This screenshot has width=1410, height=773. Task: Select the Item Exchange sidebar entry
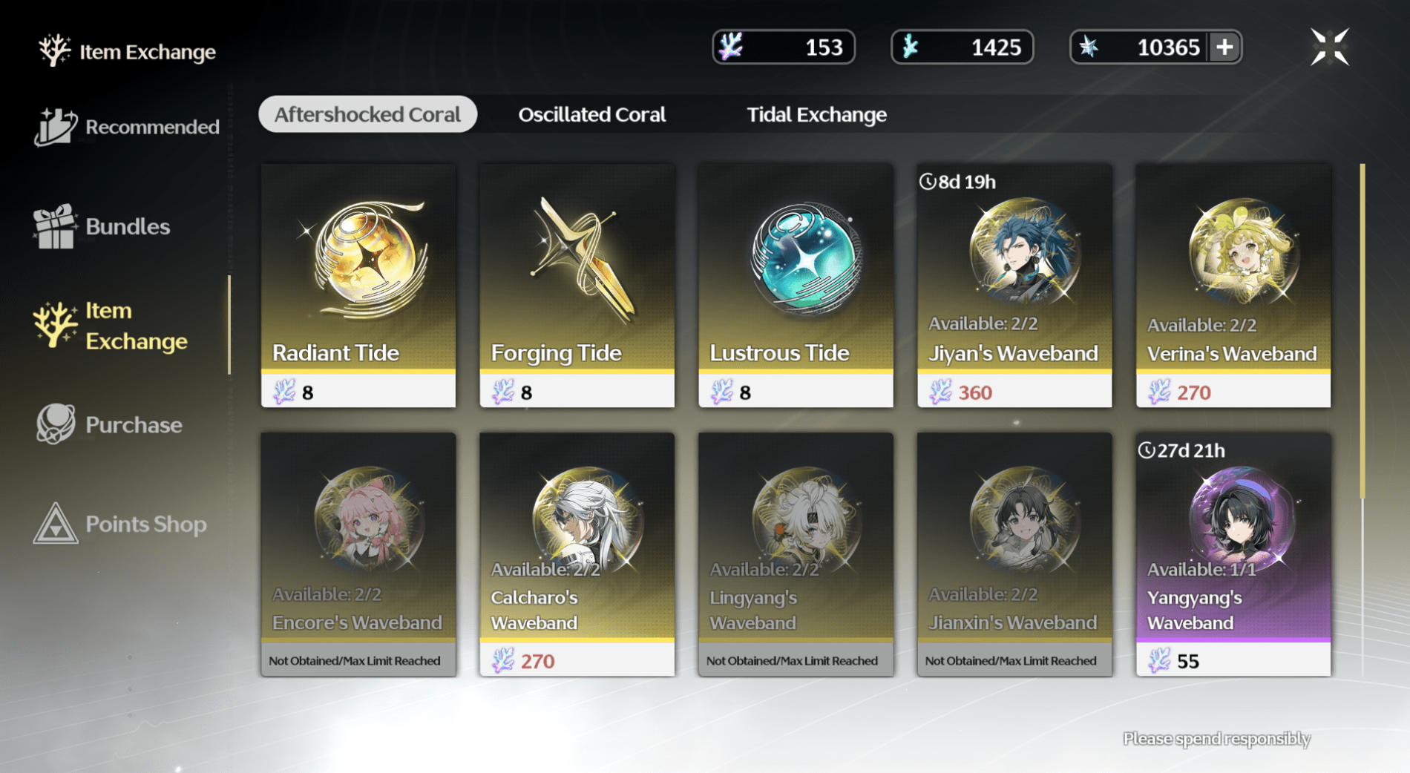pyautogui.click(x=111, y=326)
